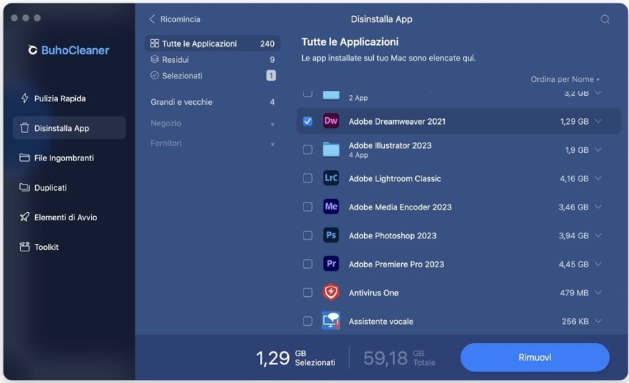Open the Ordina per Nome dropdown
This screenshot has height=383, width=629.
click(564, 79)
